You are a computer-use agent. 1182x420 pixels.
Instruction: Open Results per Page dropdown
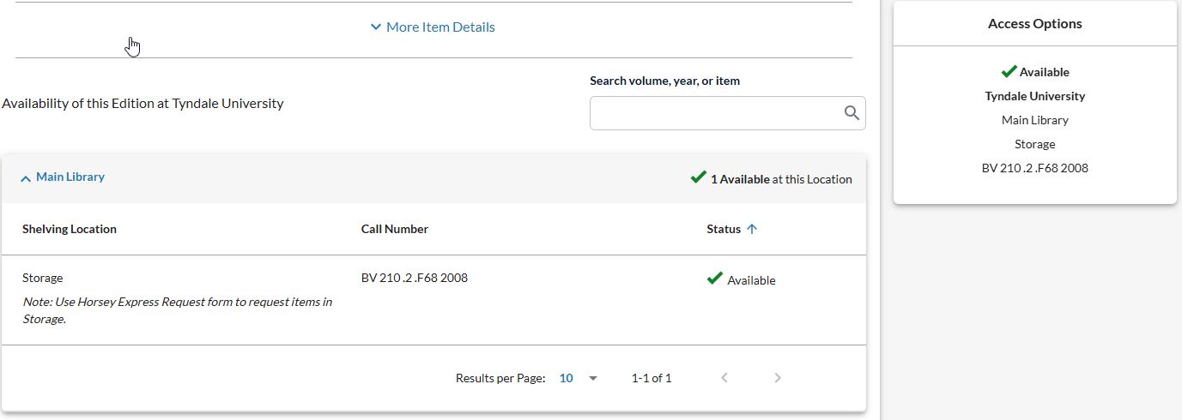(579, 378)
